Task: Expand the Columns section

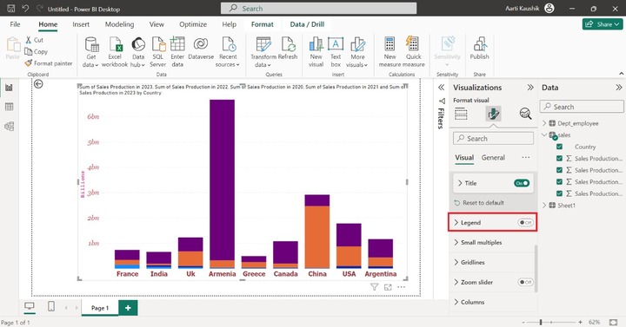Action: point(456,302)
